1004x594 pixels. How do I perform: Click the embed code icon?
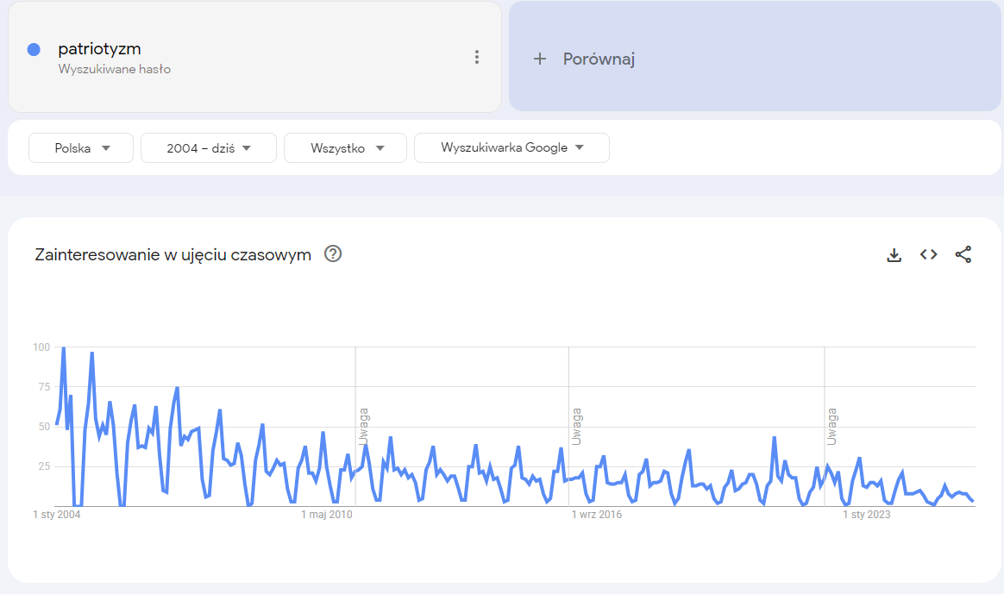[929, 254]
